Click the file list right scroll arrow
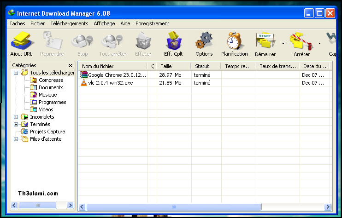 (328, 207)
